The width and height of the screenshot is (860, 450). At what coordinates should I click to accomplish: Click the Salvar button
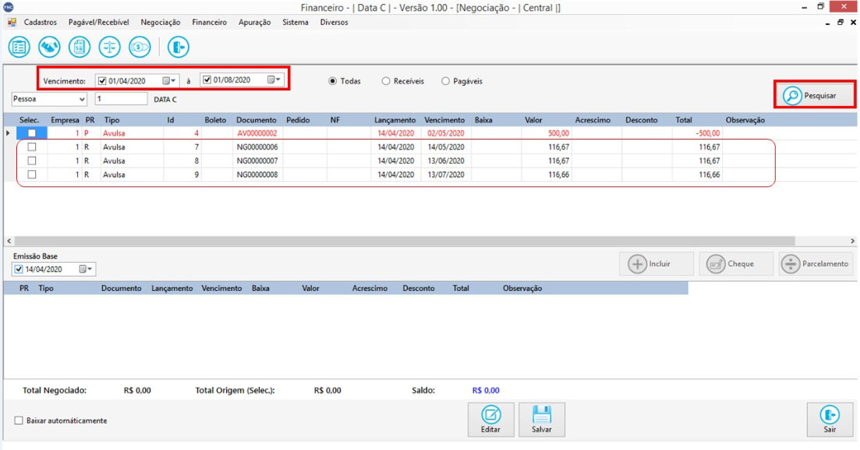tap(542, 420)
